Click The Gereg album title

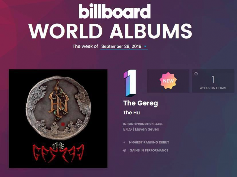pyautogui.click(x=140, y=103)
